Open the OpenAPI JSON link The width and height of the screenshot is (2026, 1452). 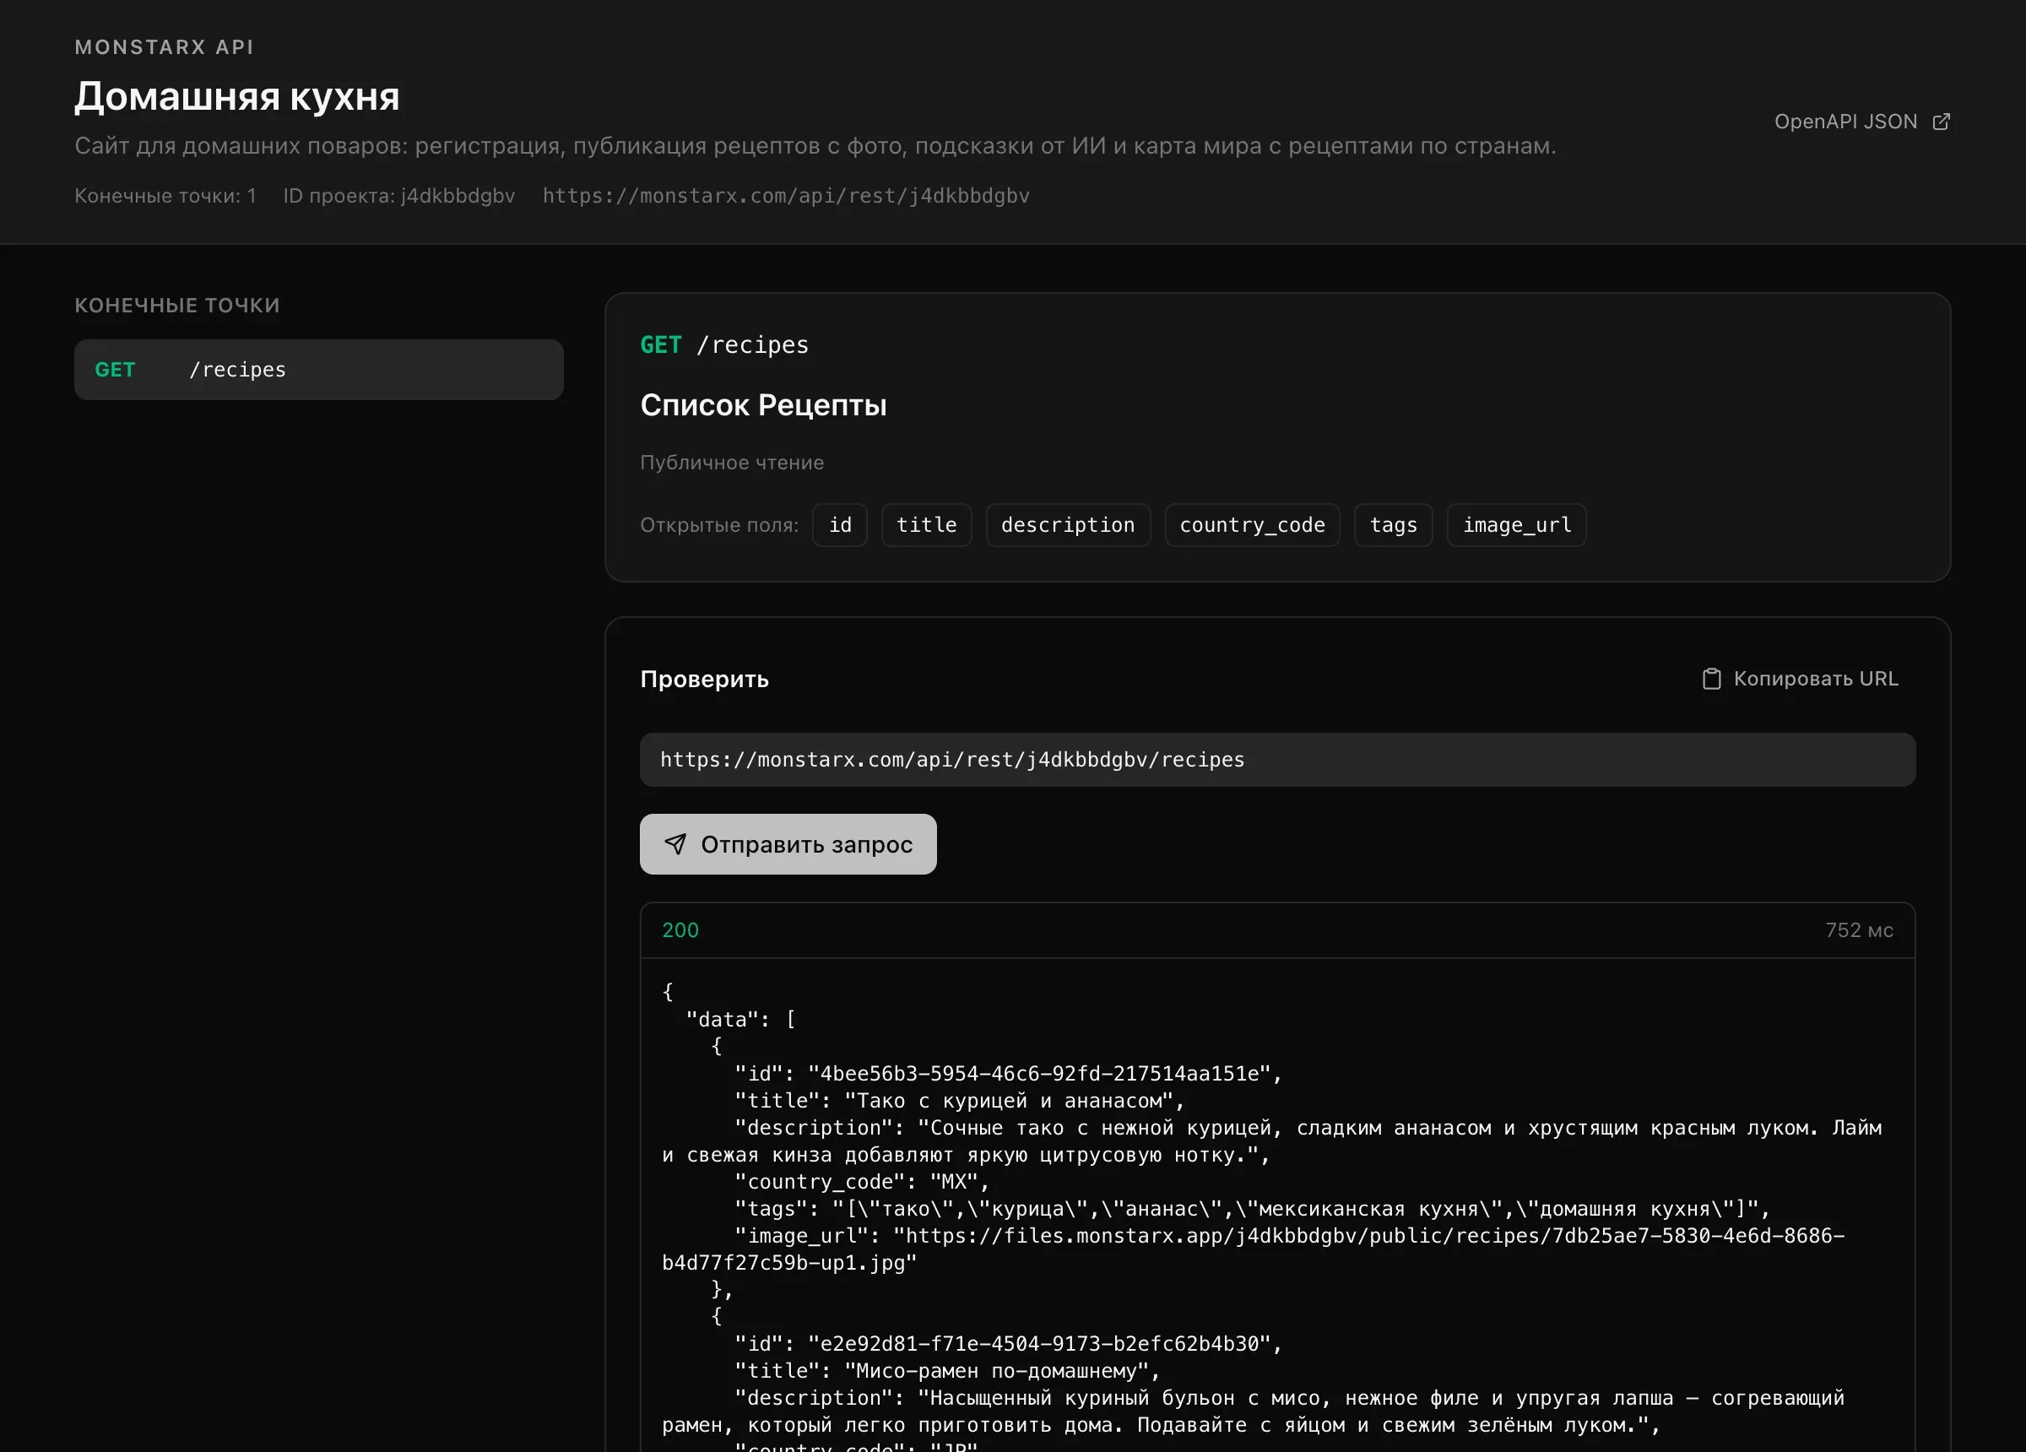point(1861,122)
